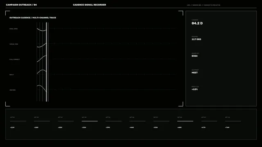Click the bright vertical playhead line in trace
262x147 pixels.
click(x=47, y=62)
